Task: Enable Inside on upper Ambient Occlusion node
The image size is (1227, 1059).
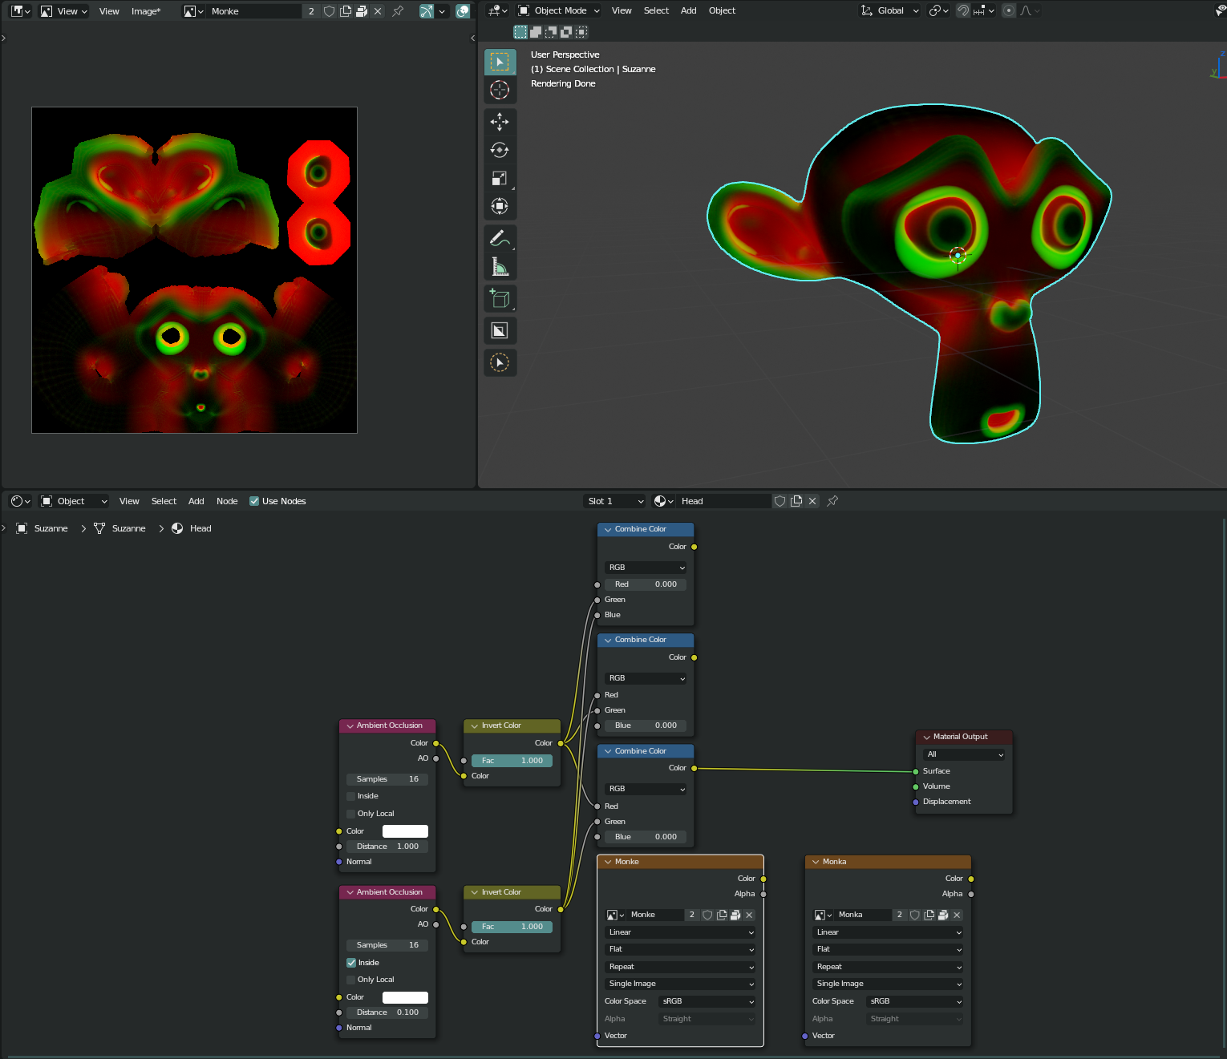Action: (351, 796)
